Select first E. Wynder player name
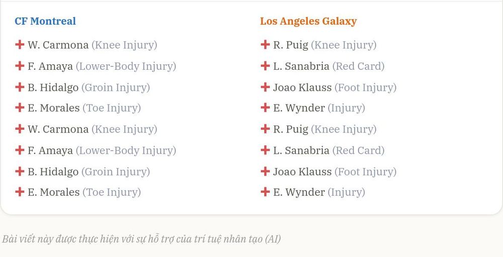Viewport: 503px width, 257px height. pyautogui.click(x=299, y=108)
